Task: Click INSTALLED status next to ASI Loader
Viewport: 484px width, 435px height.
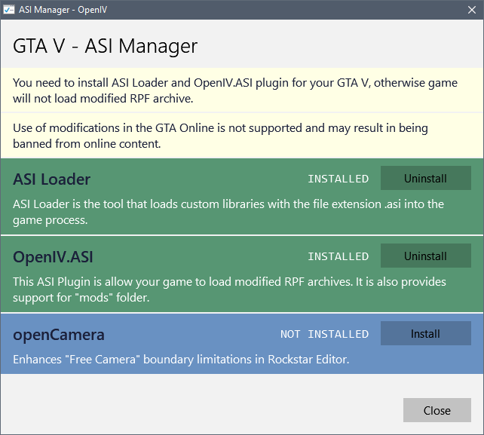Action: coord(338,179)
